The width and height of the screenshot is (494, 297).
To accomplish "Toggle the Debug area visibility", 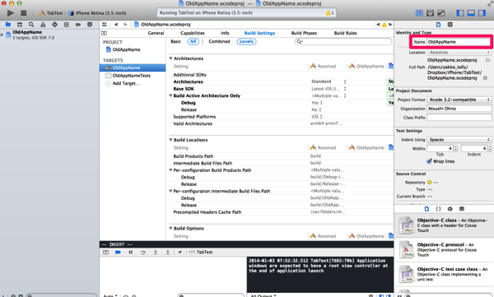I will [x=471, y=13].
